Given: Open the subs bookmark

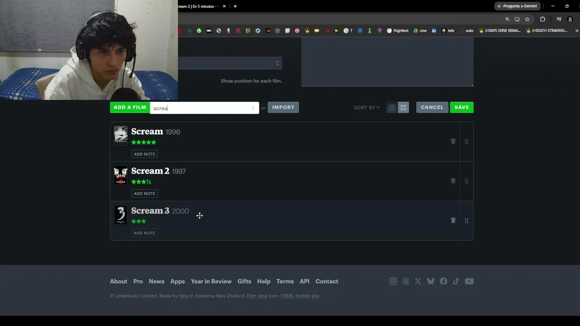Looking at the screenshot, I should point(466,31).
